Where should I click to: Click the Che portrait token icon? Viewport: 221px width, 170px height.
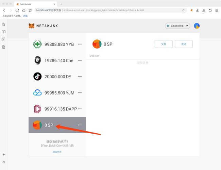(x=37, y=60)
